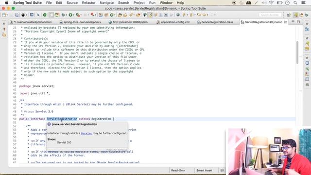311x175 pixels.
Task: Click the New file wizard icon
Action: pos(4,15)
